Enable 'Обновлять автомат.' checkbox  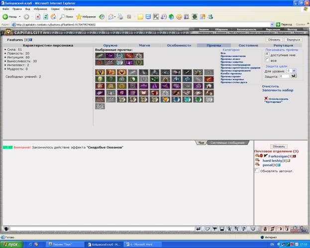257,170
